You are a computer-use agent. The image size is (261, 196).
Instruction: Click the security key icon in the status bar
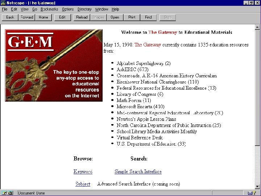7,193
